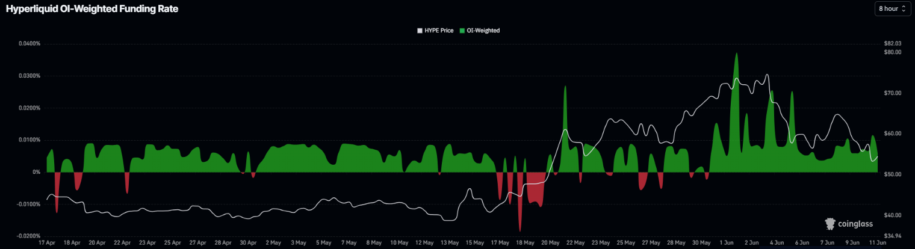Select the -0.0200% funding rate axis label

pos(28,236)
